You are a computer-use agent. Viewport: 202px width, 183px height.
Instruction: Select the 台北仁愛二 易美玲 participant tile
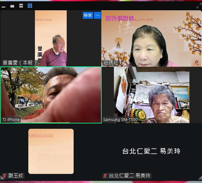[151, 151]
